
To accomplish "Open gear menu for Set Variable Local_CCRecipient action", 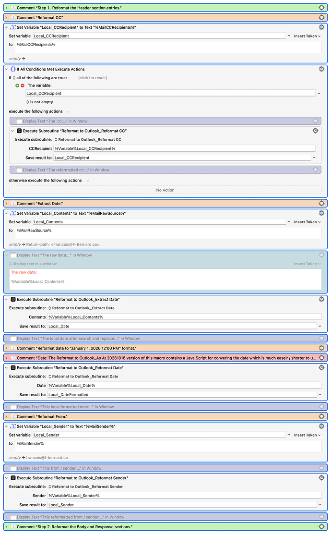I will [x=321, y=27].
